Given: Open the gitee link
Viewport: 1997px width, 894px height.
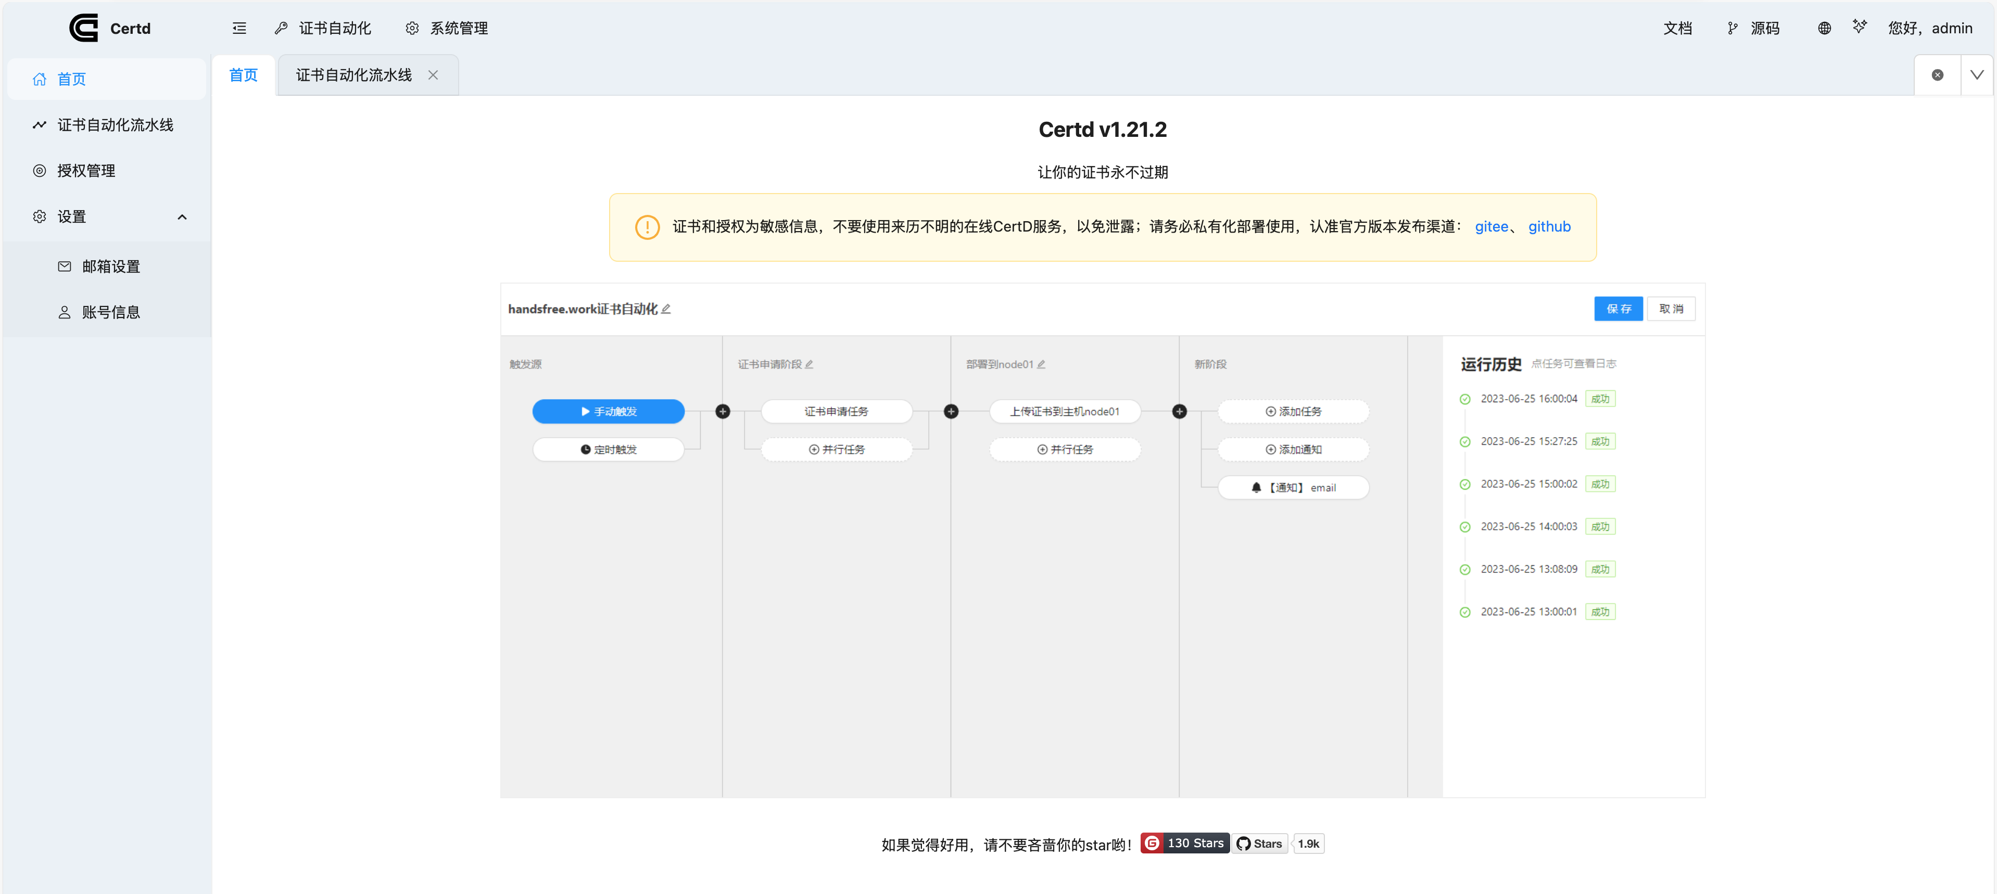Looking at the screenshot, I should point(1491,226).
